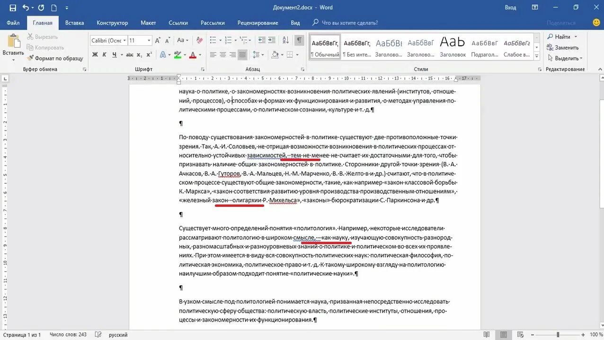The height and width of the screenshot is (340, 604).
Task: Apply the Подзаголовок style
Action: coord(485,47)
